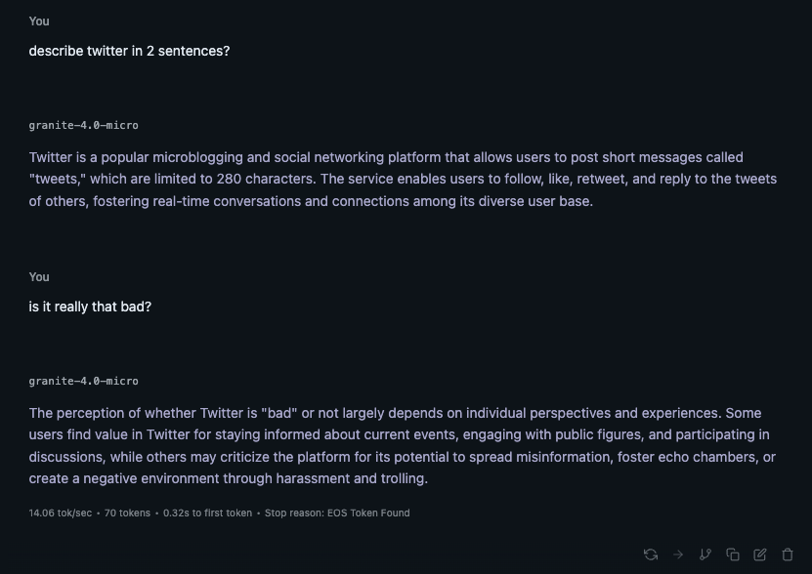Edit the last message with pencil icon
The height and width of the screenshot is (574, 812).
tap(760, 554)
